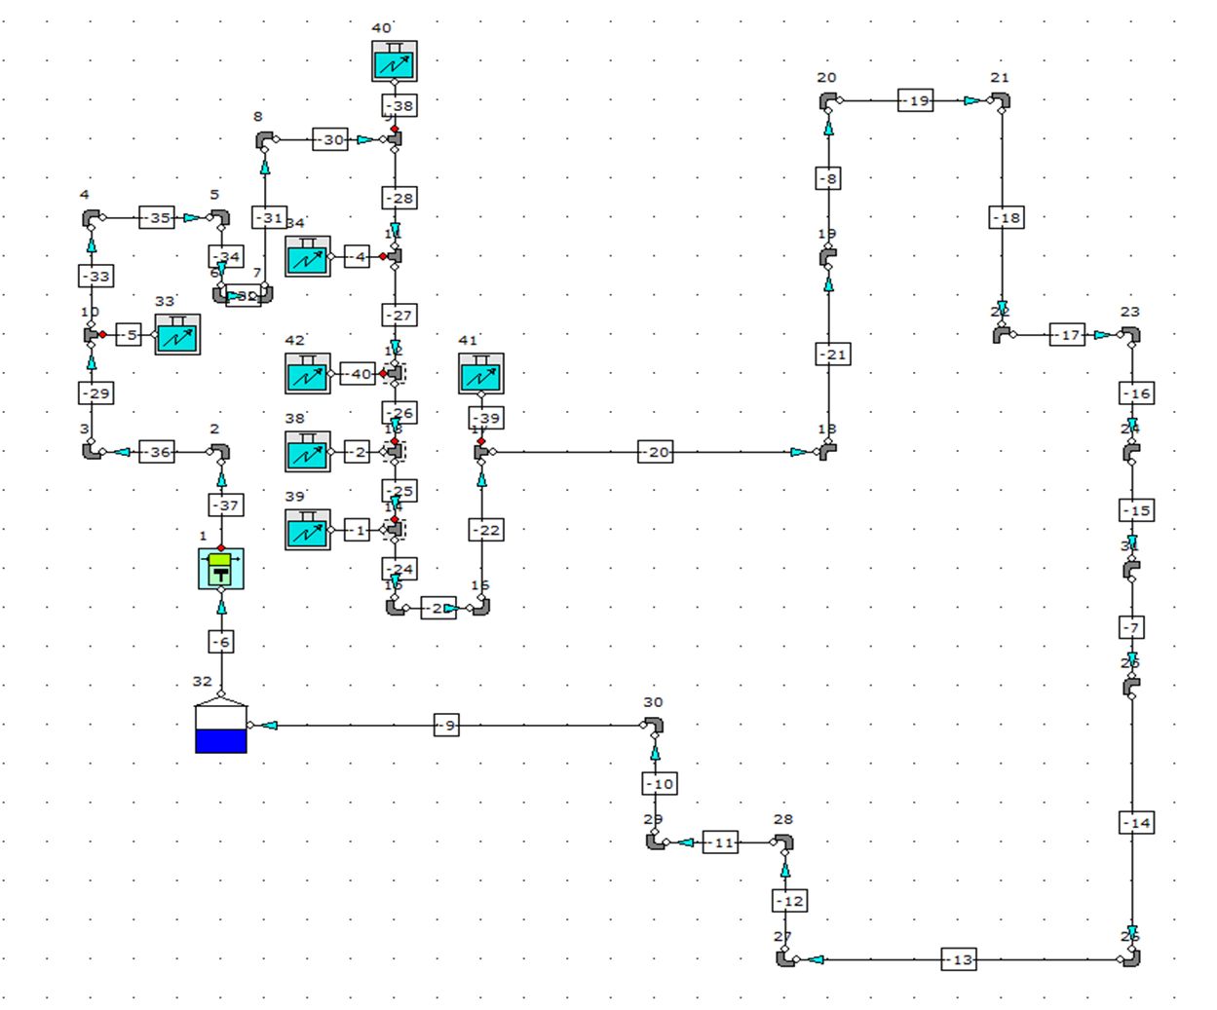Image resolution: width=1217 pixels, height=1010 pixels.
Task: Select the elbow fitting at node 27
Action: click(785, 958)
